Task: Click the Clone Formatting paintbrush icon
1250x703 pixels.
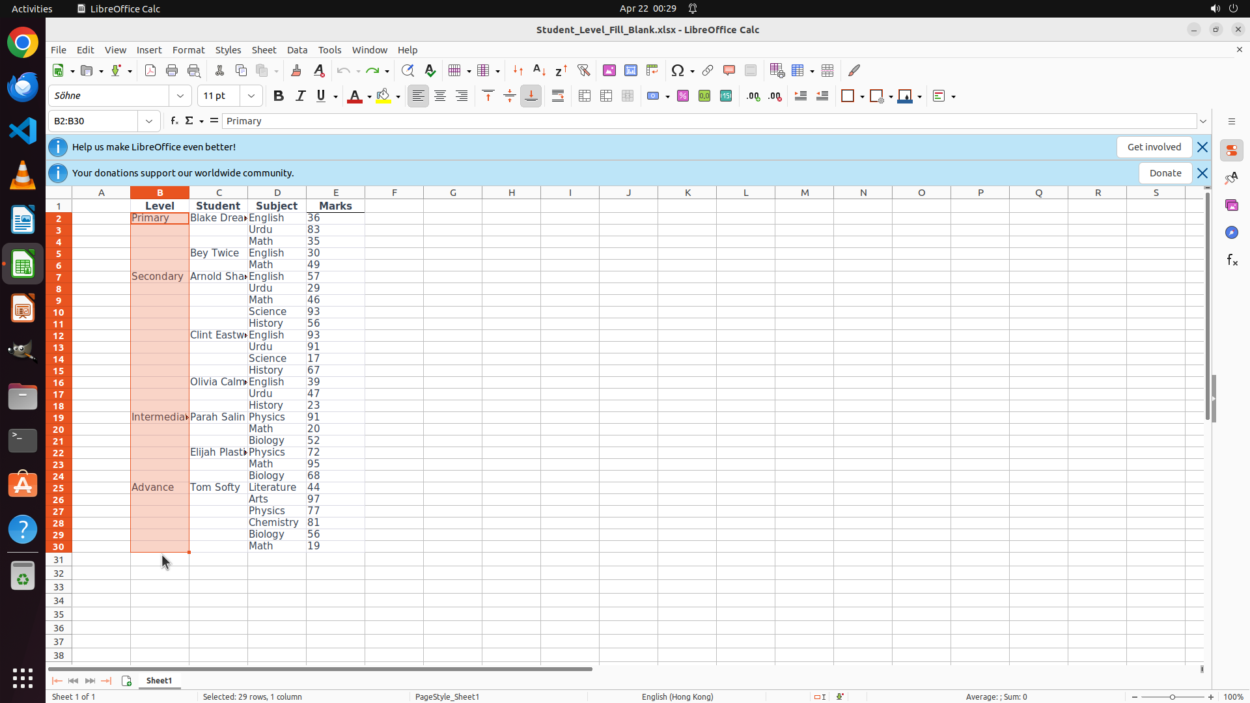Action: 296,70
